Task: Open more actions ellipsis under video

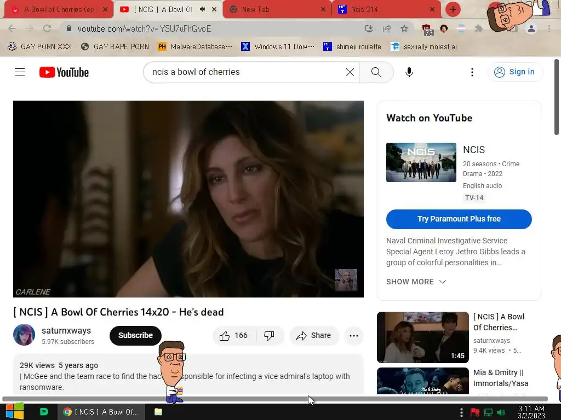Action: pyautogui.click(x=354, y=336)
